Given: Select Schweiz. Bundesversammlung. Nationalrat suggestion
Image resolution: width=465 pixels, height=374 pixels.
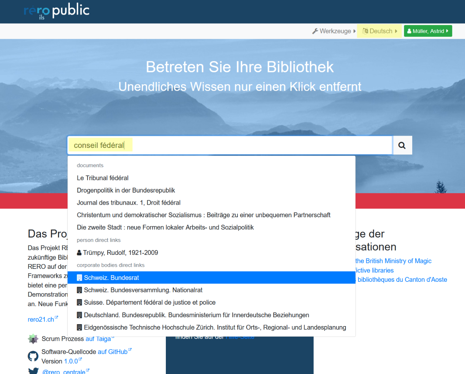Looking at the screenshot, I should (x=143, y=290).
